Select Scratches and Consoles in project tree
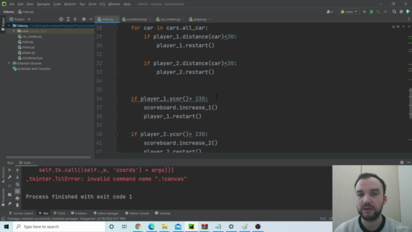 [x=33, y=69]
